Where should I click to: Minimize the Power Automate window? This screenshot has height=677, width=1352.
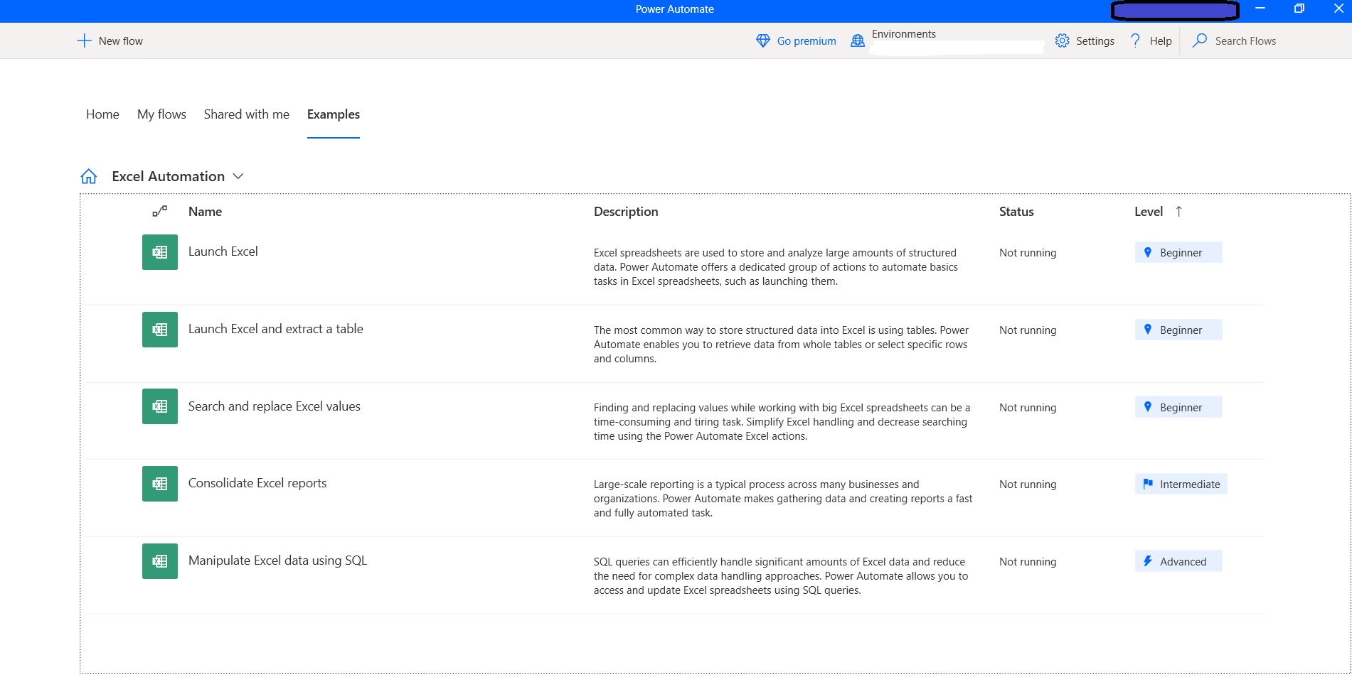(1260, 9)
